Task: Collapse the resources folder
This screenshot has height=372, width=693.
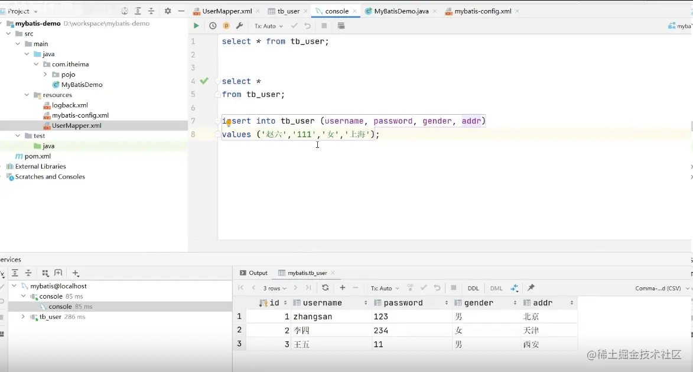Action: pos(27,95)
